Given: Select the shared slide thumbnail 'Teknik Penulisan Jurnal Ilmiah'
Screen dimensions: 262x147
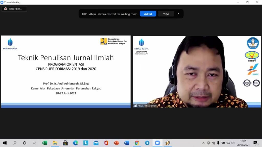Looking at the screenshot, I should [x=66, y=72].
